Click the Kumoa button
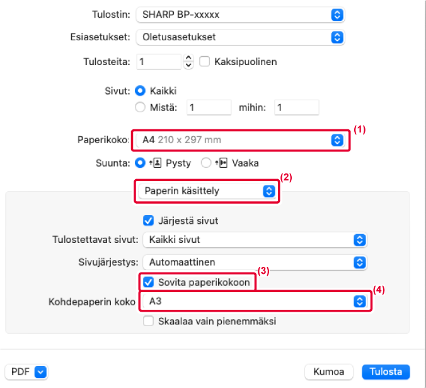Screen dimensions: 426x388 coord(329,372)
